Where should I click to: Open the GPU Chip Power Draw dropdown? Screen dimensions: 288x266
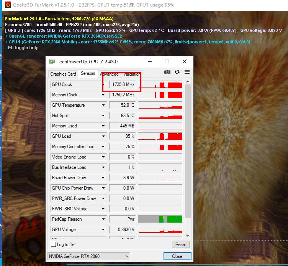point(103,188)
